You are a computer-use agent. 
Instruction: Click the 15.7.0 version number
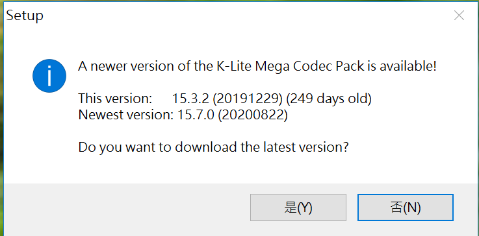[196, 115]
